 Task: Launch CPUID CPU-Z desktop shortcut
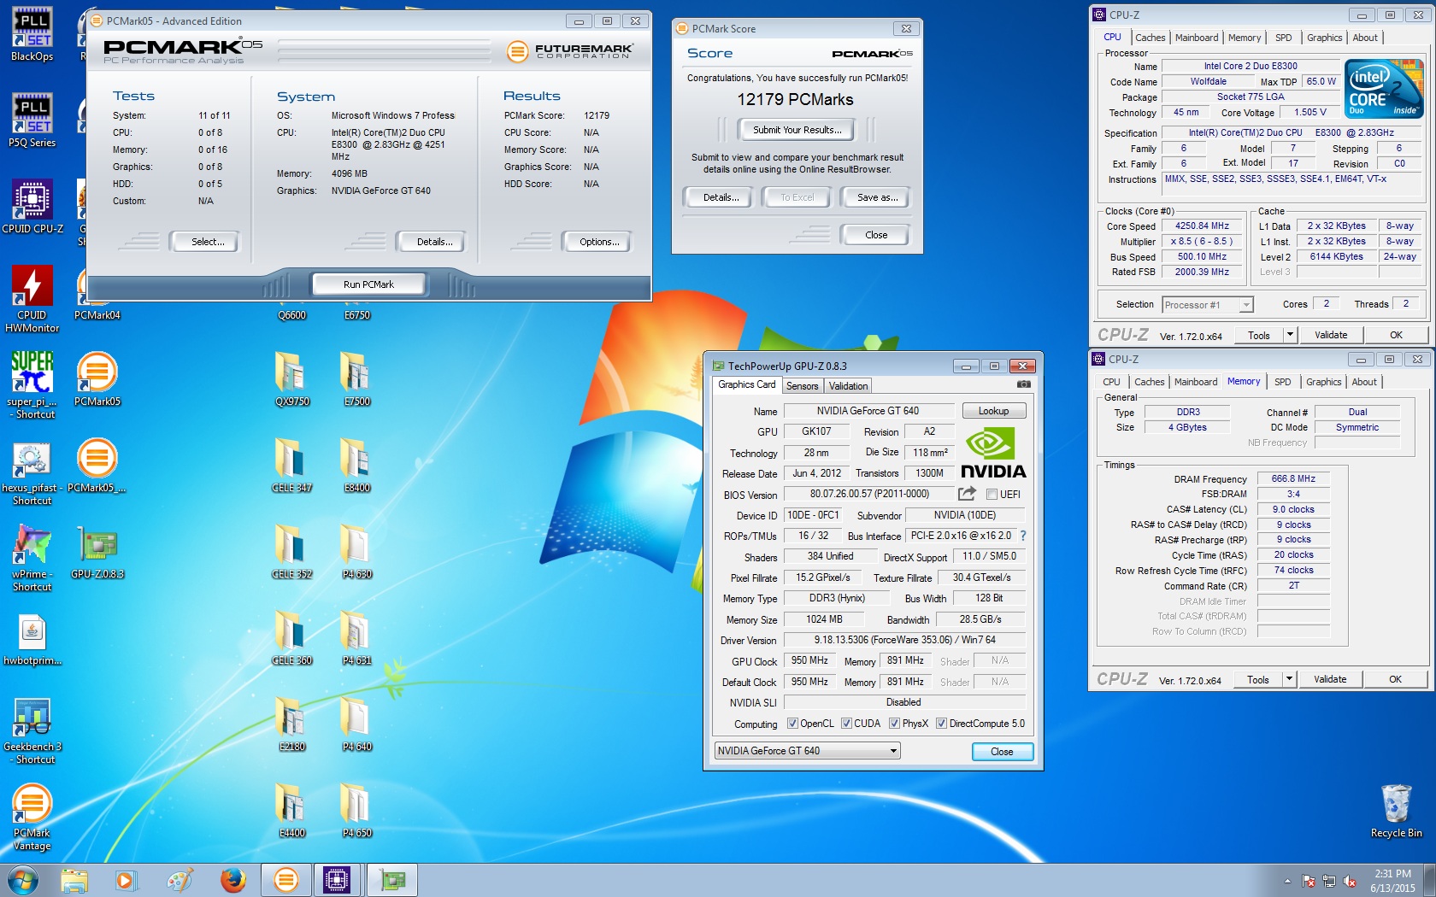(32, 207)
